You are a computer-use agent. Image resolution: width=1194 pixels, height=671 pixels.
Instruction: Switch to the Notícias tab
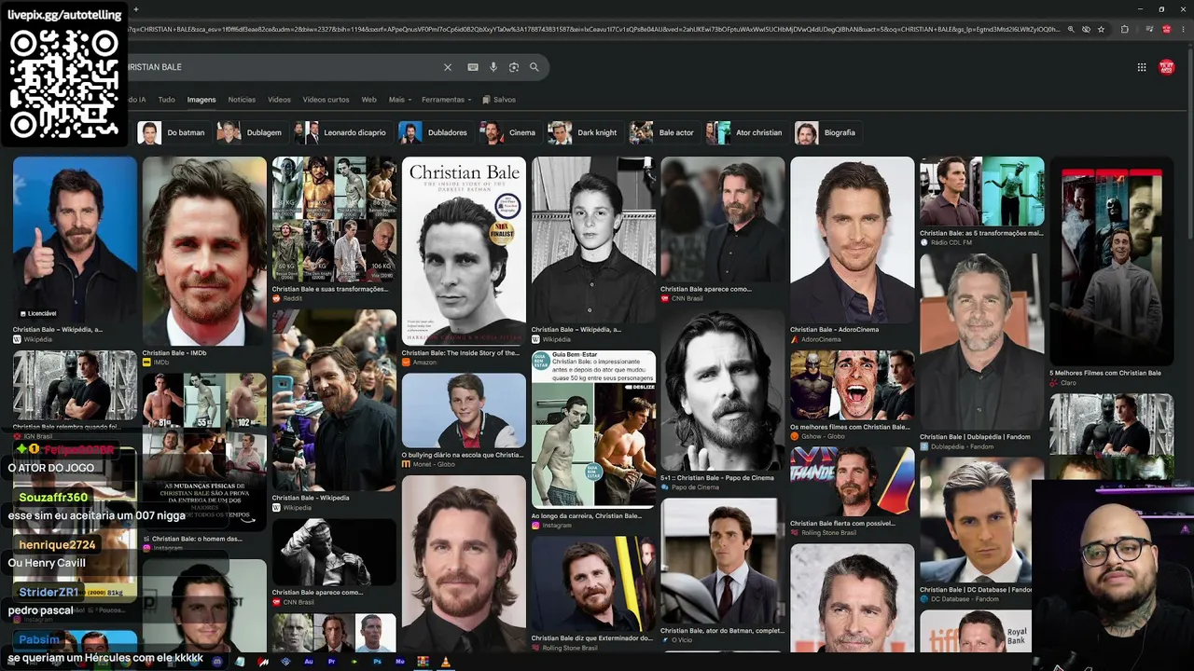pos(242,100)
